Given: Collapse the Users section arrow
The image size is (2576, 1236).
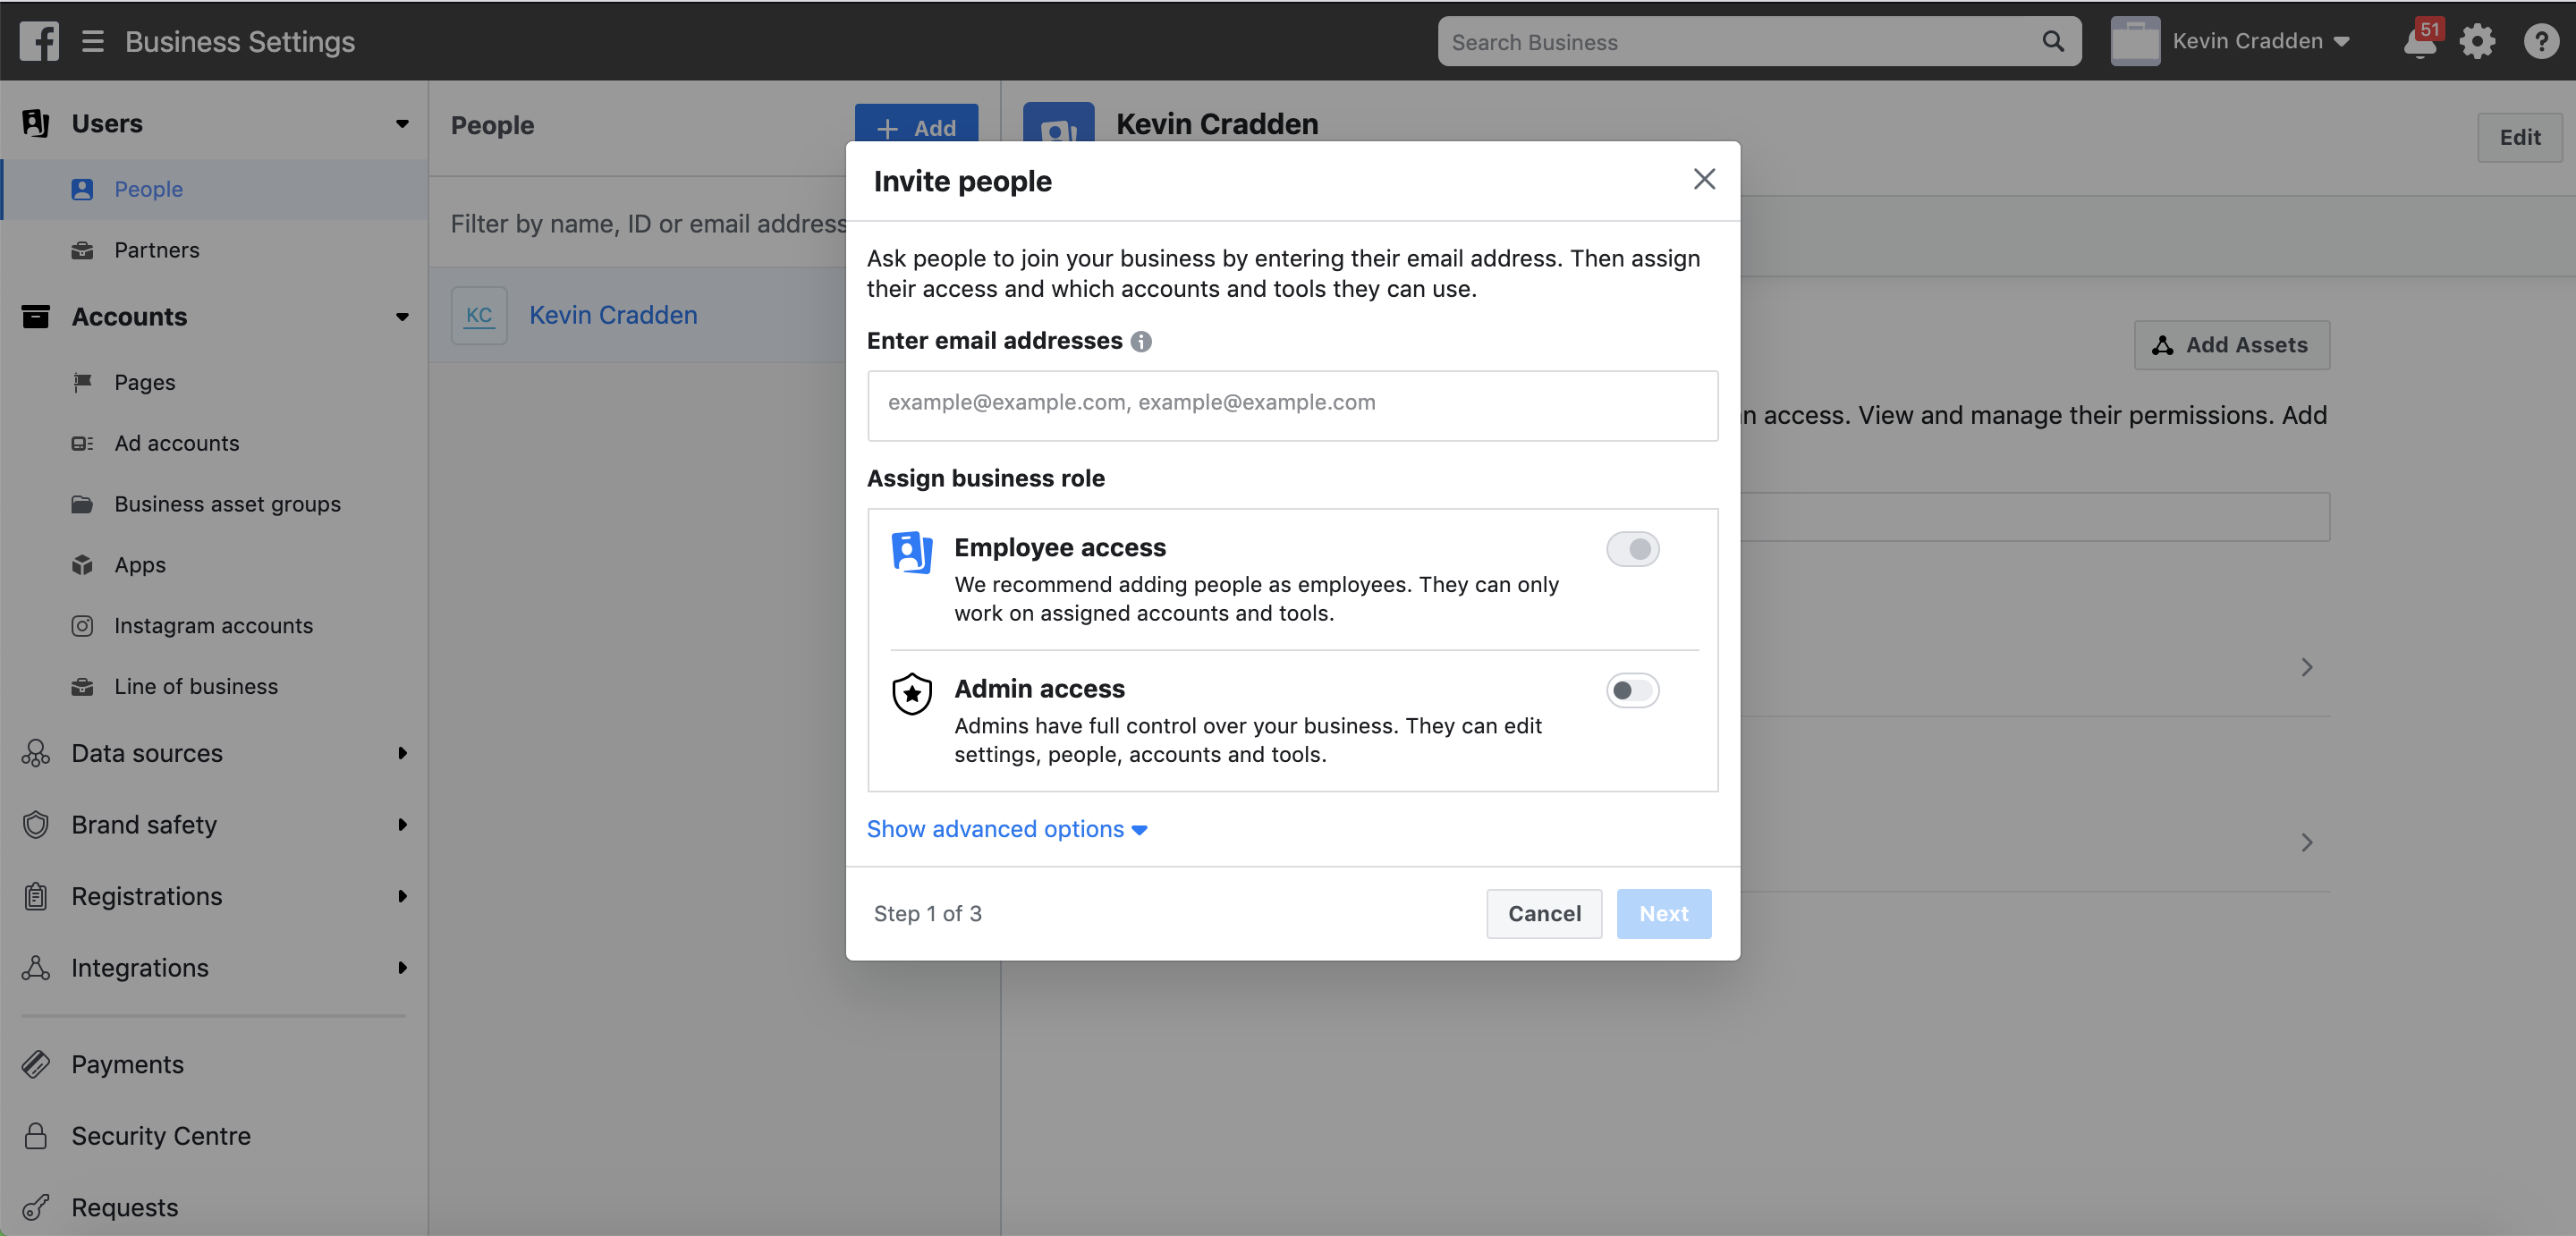Looking at the screenshot, I should [402, 124].
